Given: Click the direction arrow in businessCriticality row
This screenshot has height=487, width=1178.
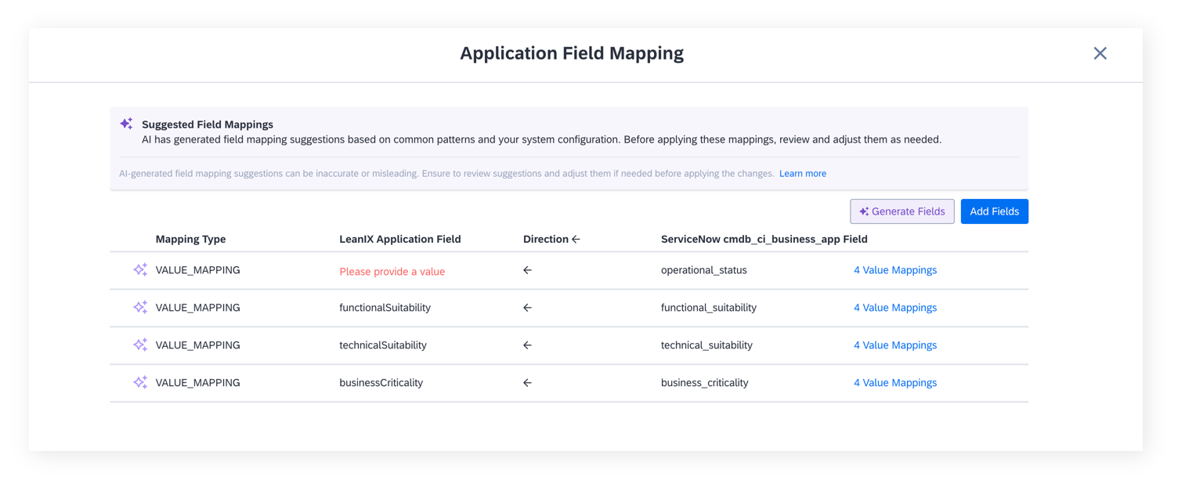Looking at the screenshot, I should click(x=527, y=383).
